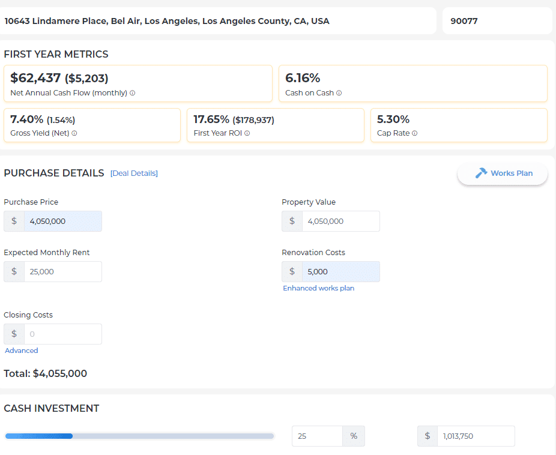Click the Closing Costs input field
The height and width of the screenshot is (455, 556).
pos(63,334)
